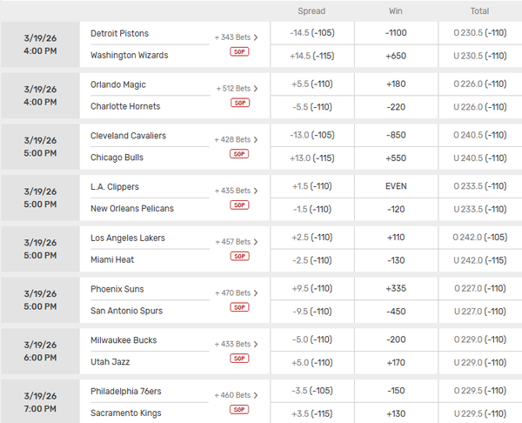522x423 pixels.
Task: Open the SGP badge for Lakers vs Heat
Action: point(239,256)
